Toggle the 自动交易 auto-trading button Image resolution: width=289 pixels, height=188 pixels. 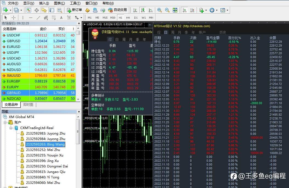click(x=118, y=10)
